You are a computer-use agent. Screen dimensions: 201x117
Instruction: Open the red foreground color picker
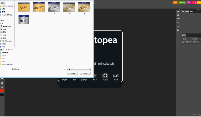click(x=2, y=91)
